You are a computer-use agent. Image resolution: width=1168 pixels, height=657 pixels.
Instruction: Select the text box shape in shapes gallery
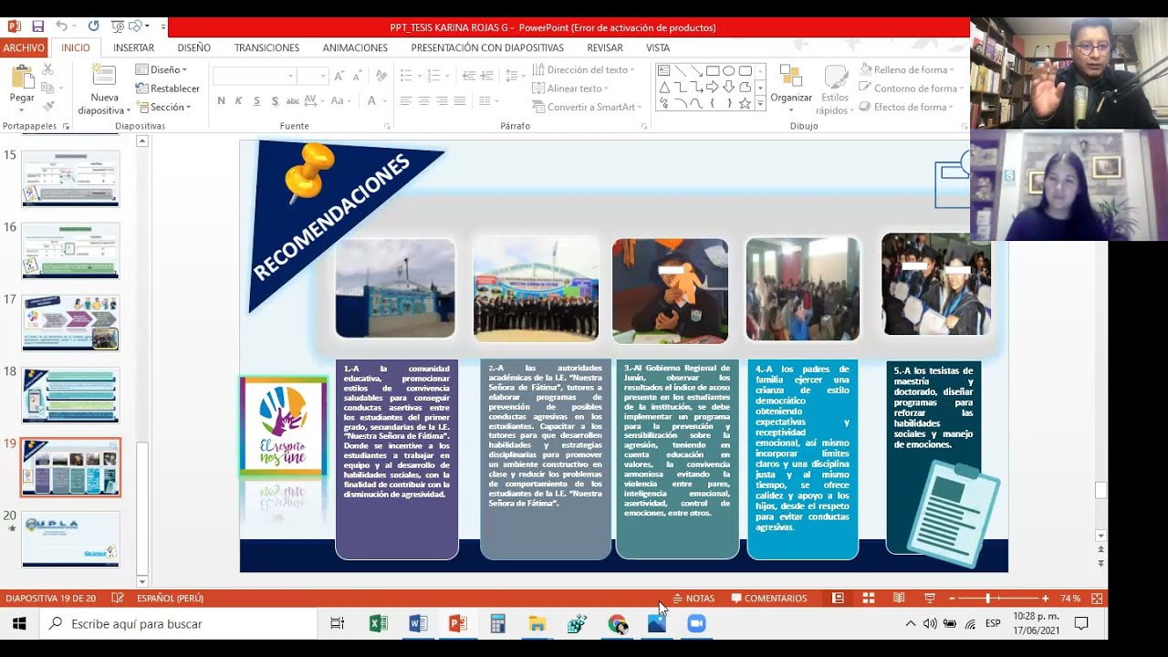(664, 70)
